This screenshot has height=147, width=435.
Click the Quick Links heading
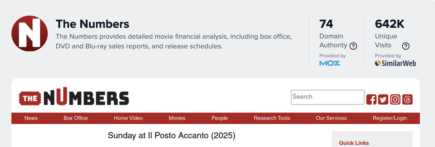point(354,143)
